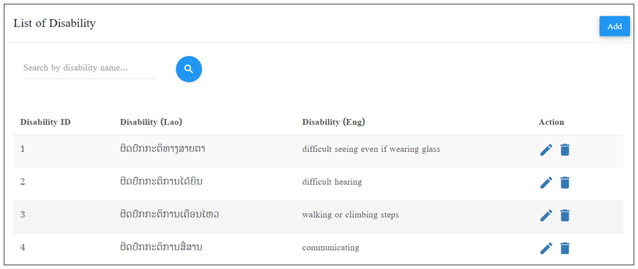Delete the 'communicating' disability row
Image resolution: width=638 pixels, height=269 pixels.
565,248
